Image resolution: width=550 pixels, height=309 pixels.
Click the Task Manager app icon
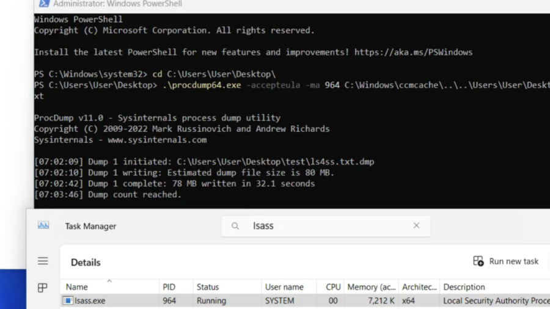[43, 225]
